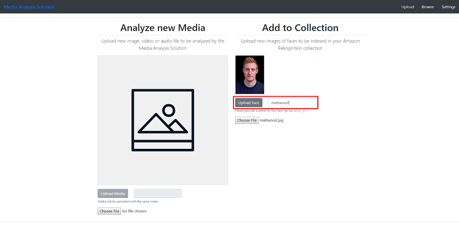Click the face name field containing mattwood
459x230 pixels.
292,103
